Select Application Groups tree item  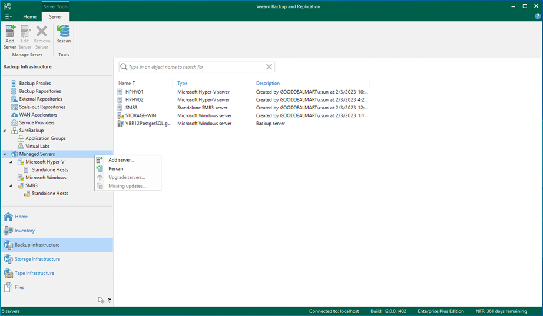(x=45, y=138)
